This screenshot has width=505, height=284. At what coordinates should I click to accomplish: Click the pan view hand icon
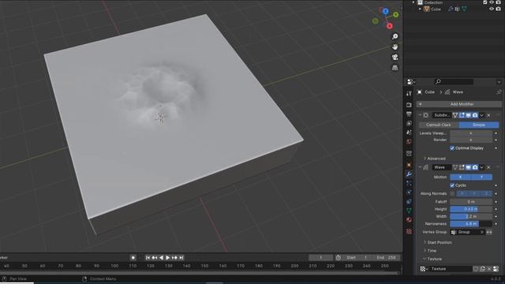(395, 47)
